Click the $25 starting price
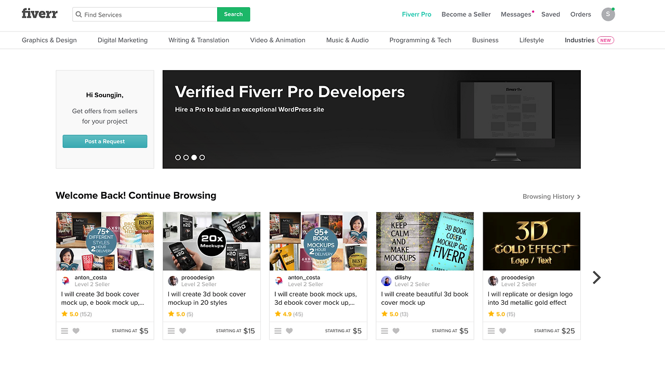Image resolution: width=665 pixels, height=366 pixels. pyautogui.click(x=568, y=331)
